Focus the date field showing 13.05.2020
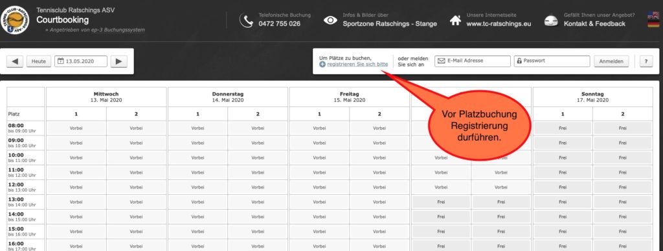The width and height of the screenshot is (663, 251). (81, 61)
